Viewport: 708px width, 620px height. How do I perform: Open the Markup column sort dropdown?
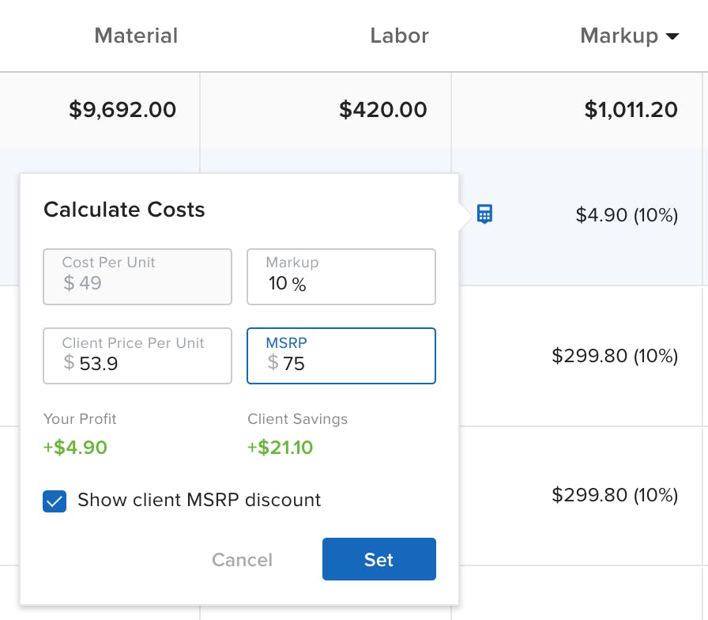pos(672,35)
